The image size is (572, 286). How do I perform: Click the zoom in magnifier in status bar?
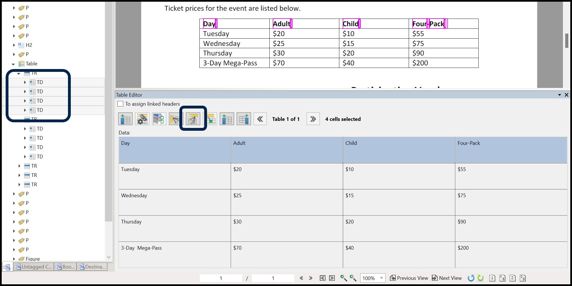353,278
